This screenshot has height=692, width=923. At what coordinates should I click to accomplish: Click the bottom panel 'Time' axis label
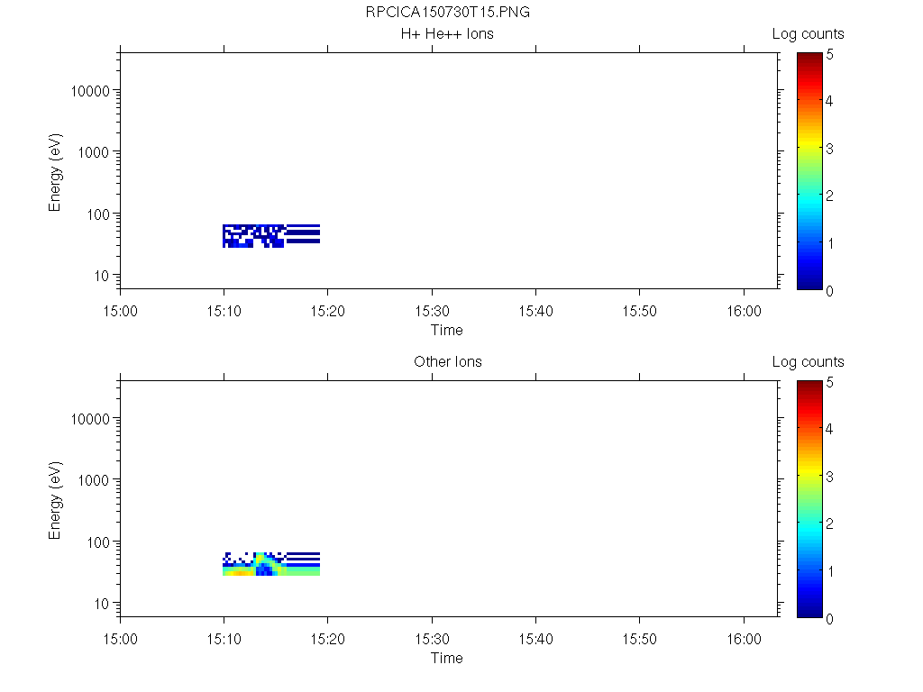[447, 658]
